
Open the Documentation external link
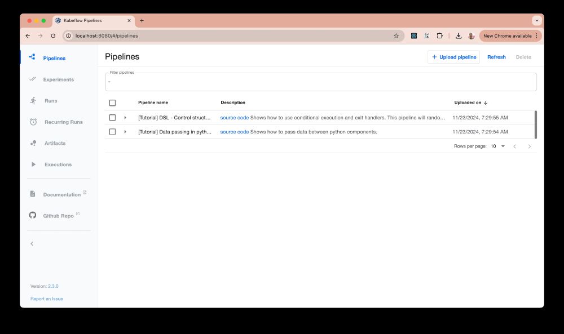[x=62, y=195]
